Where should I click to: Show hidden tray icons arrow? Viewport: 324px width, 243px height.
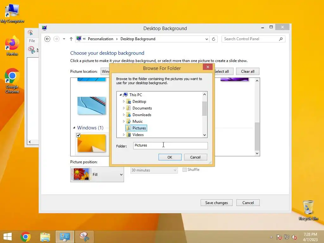coord(271,237)
